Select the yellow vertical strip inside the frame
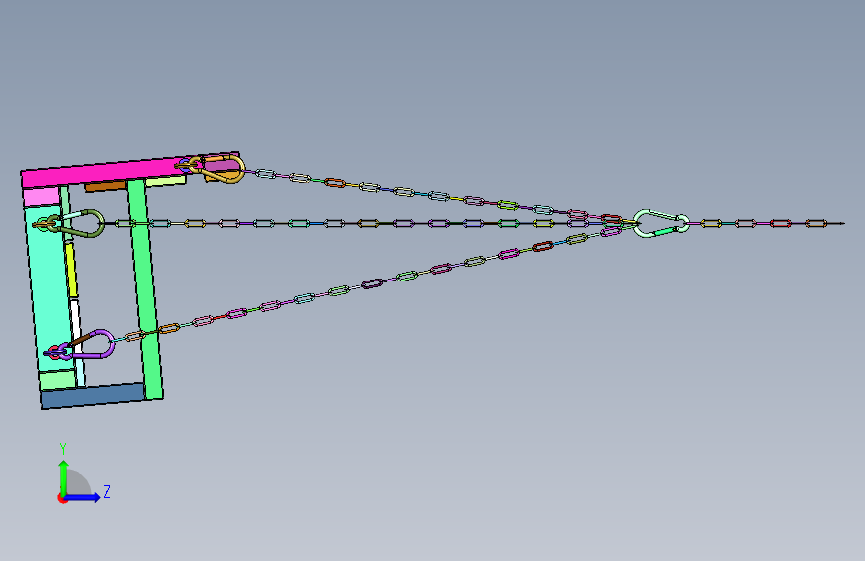The image size is (865, 561). 71,270
